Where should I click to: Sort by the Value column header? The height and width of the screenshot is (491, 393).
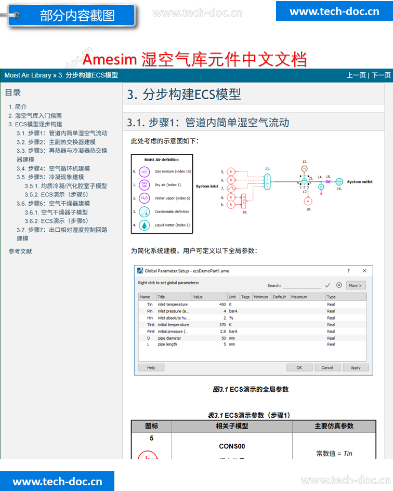209,297
